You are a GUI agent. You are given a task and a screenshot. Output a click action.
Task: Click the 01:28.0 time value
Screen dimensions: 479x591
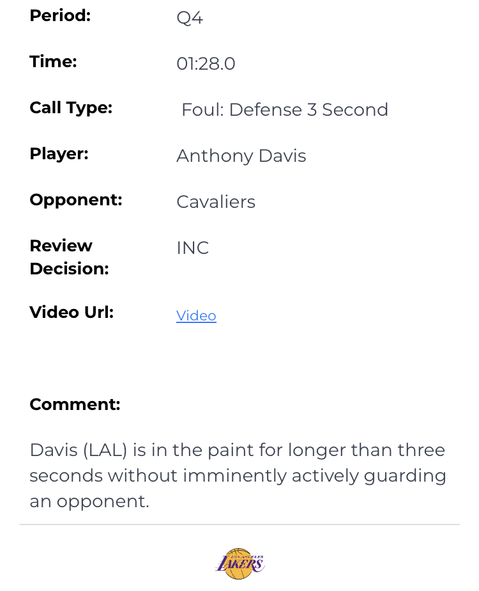click(206, 64)
